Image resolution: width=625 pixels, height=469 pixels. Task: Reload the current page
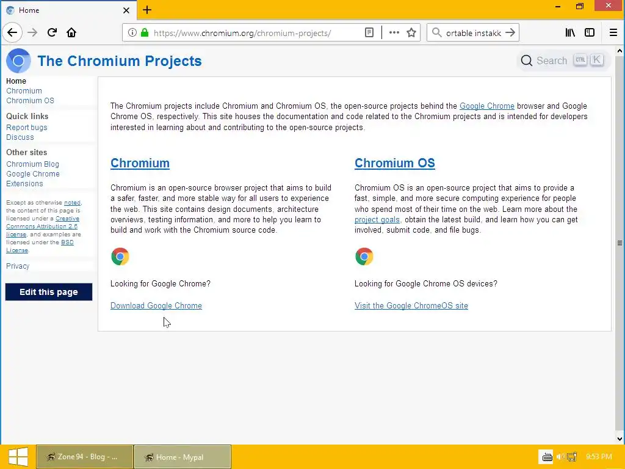(52, 33)
